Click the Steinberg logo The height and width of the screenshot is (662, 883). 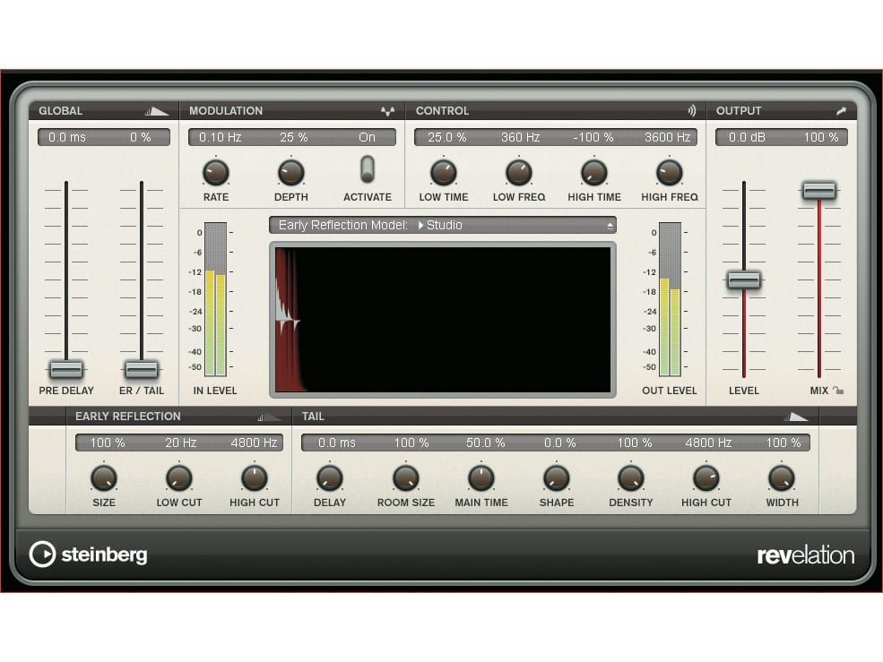pyautogui.click(x=89, y=555)
